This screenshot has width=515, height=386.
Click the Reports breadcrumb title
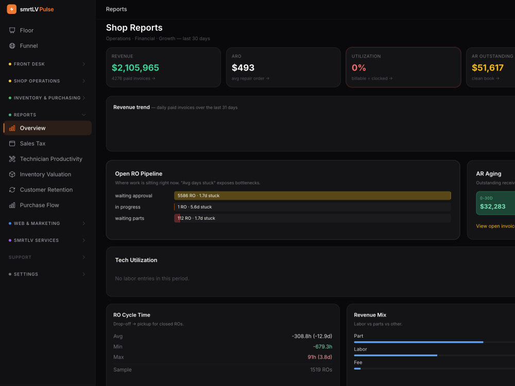(x=116, y=9)
